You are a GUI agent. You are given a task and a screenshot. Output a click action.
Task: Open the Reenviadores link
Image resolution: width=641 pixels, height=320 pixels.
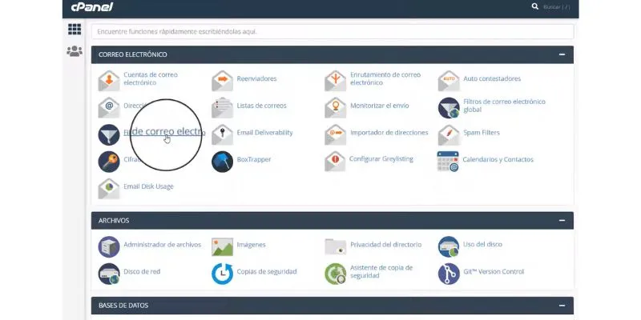(256, 78)
